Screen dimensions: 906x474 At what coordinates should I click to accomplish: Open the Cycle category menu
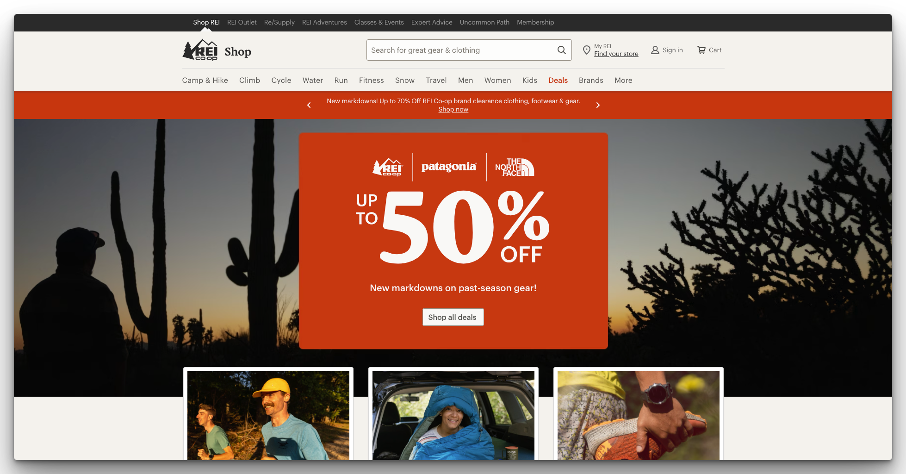tap(281, 80)
